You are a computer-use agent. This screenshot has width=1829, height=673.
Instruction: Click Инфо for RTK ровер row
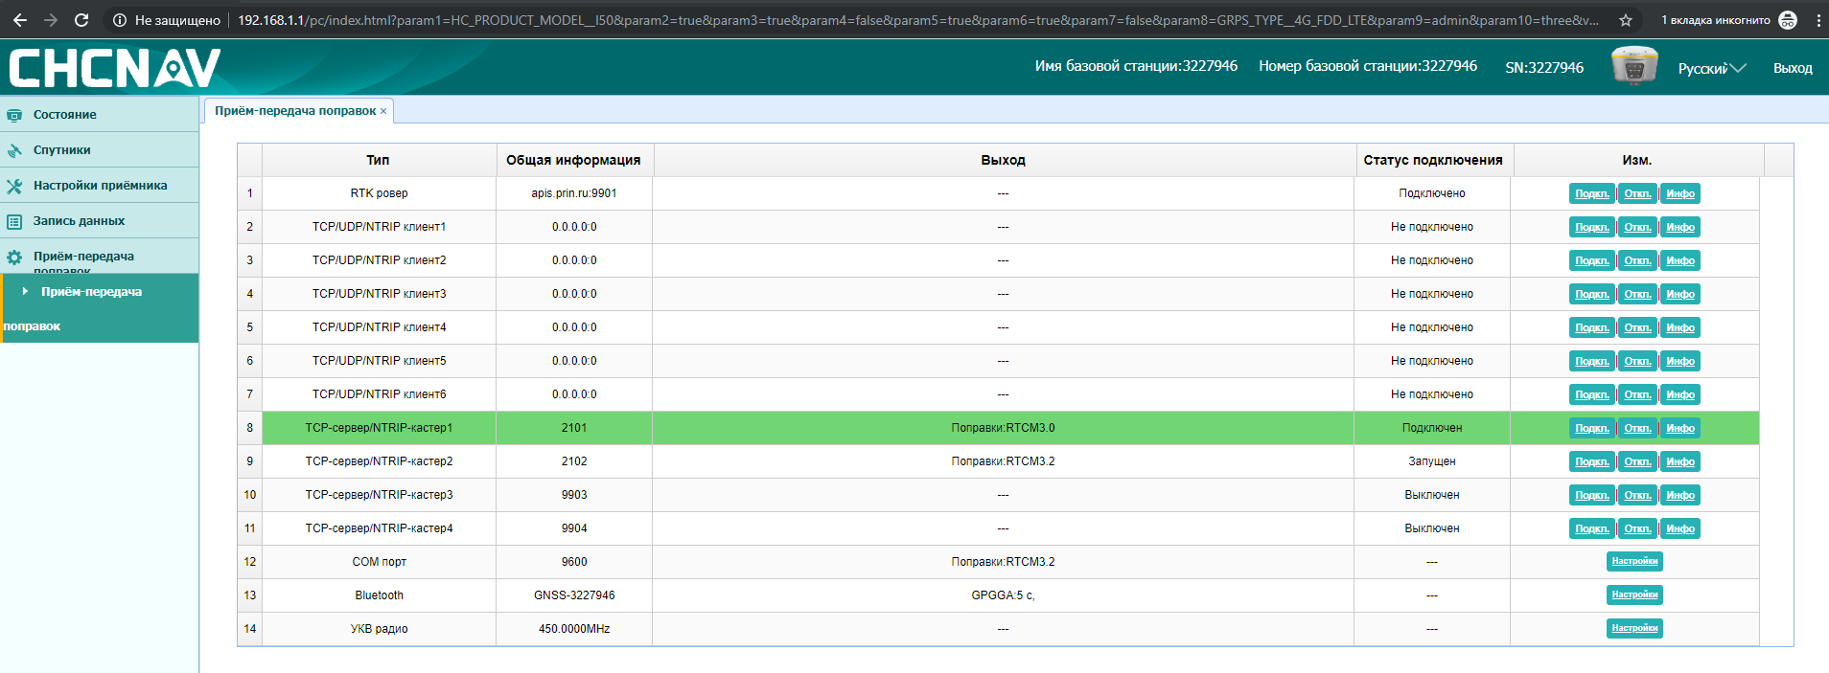(1679, 193)
